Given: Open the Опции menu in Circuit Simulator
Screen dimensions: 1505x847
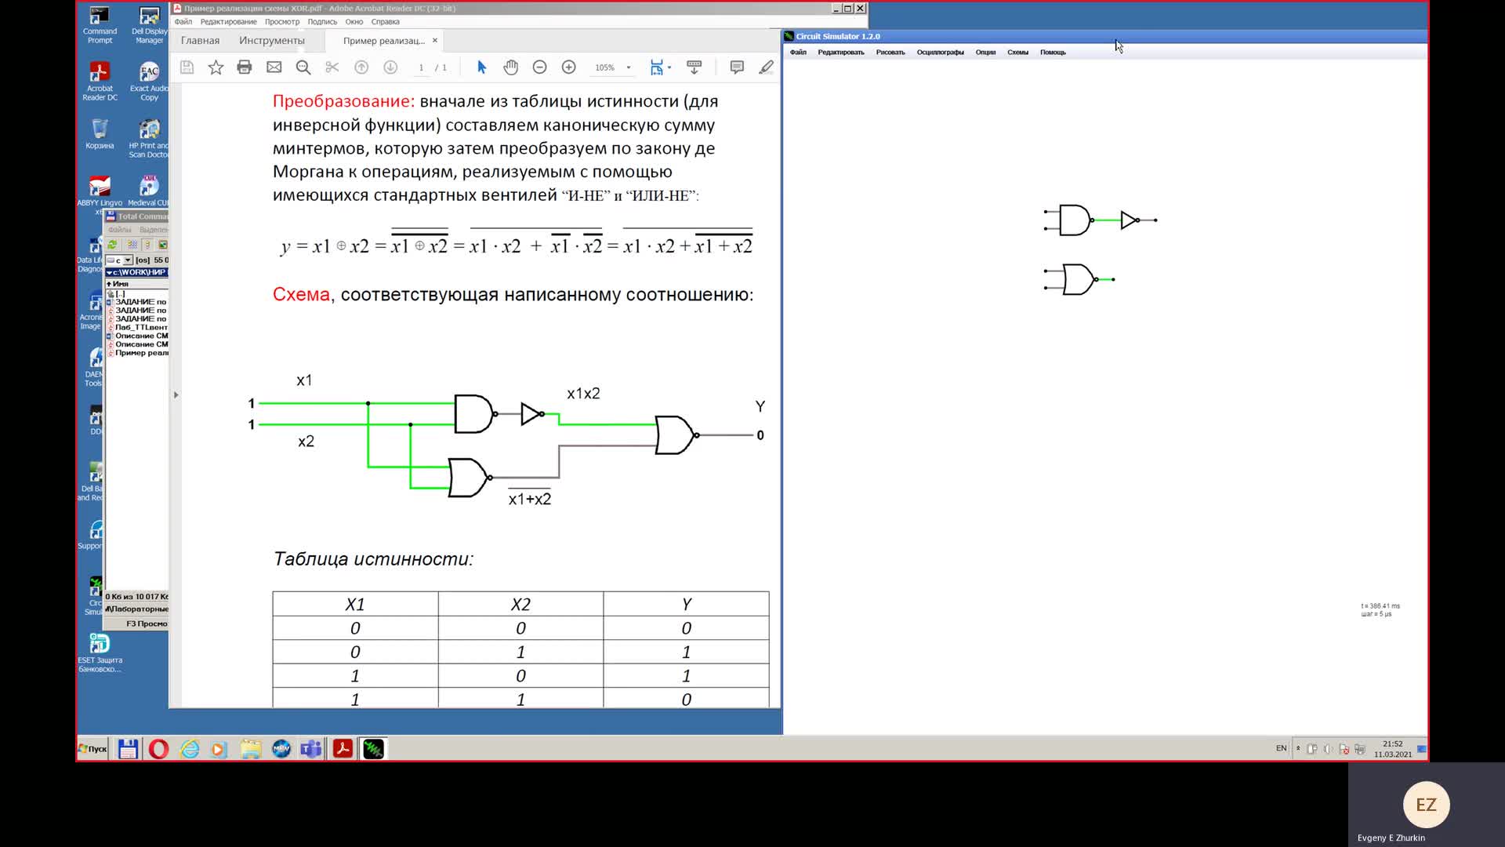Looking at the screenshot, I should (x=985, y=53).
